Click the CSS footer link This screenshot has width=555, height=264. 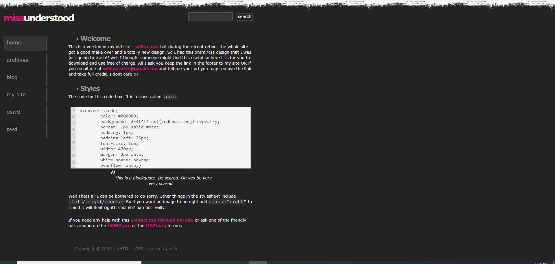tap(139, 249)
